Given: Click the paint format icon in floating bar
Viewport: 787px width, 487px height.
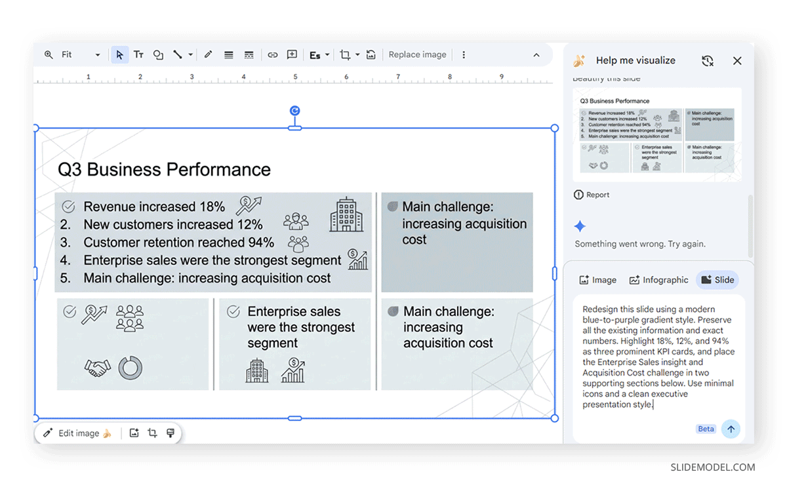Looking at the screenshot, I should coord(171,433).
